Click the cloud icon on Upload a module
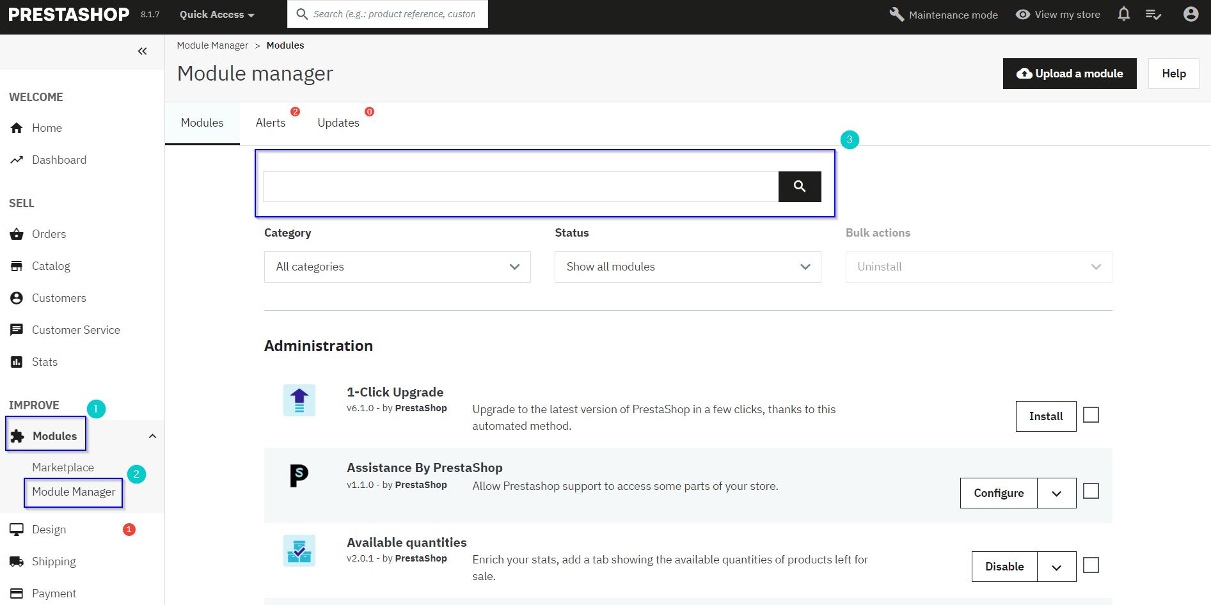This screenshot has height=605, width=1211. (1024, 74)
